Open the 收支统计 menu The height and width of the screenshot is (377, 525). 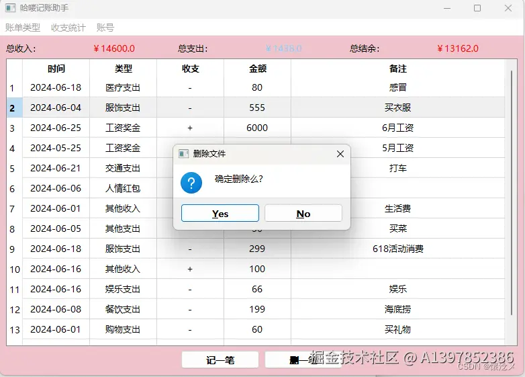click(68, 28)
